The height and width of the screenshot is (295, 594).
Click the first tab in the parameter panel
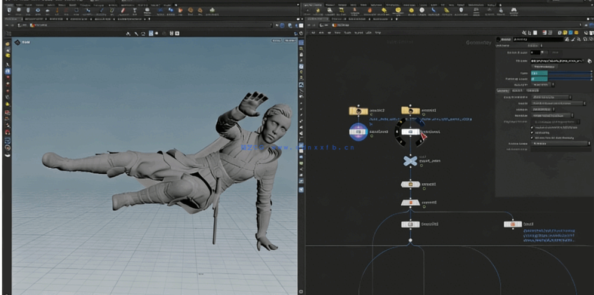click(x=503, y=90)
